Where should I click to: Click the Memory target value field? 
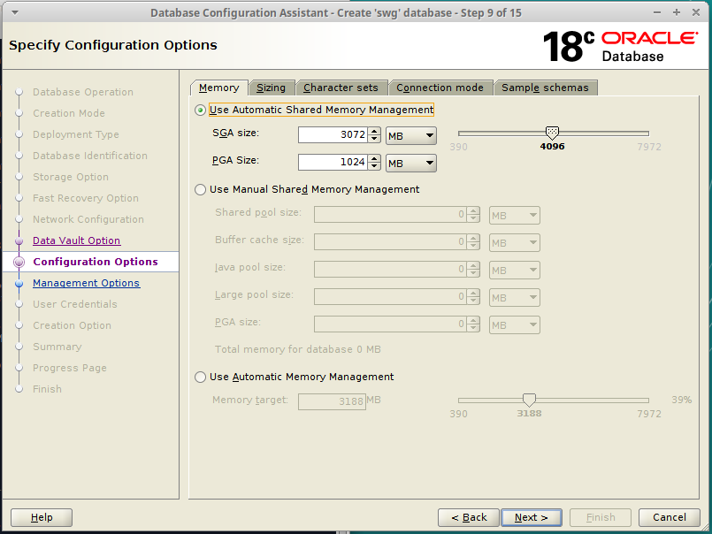click(332, 401)
